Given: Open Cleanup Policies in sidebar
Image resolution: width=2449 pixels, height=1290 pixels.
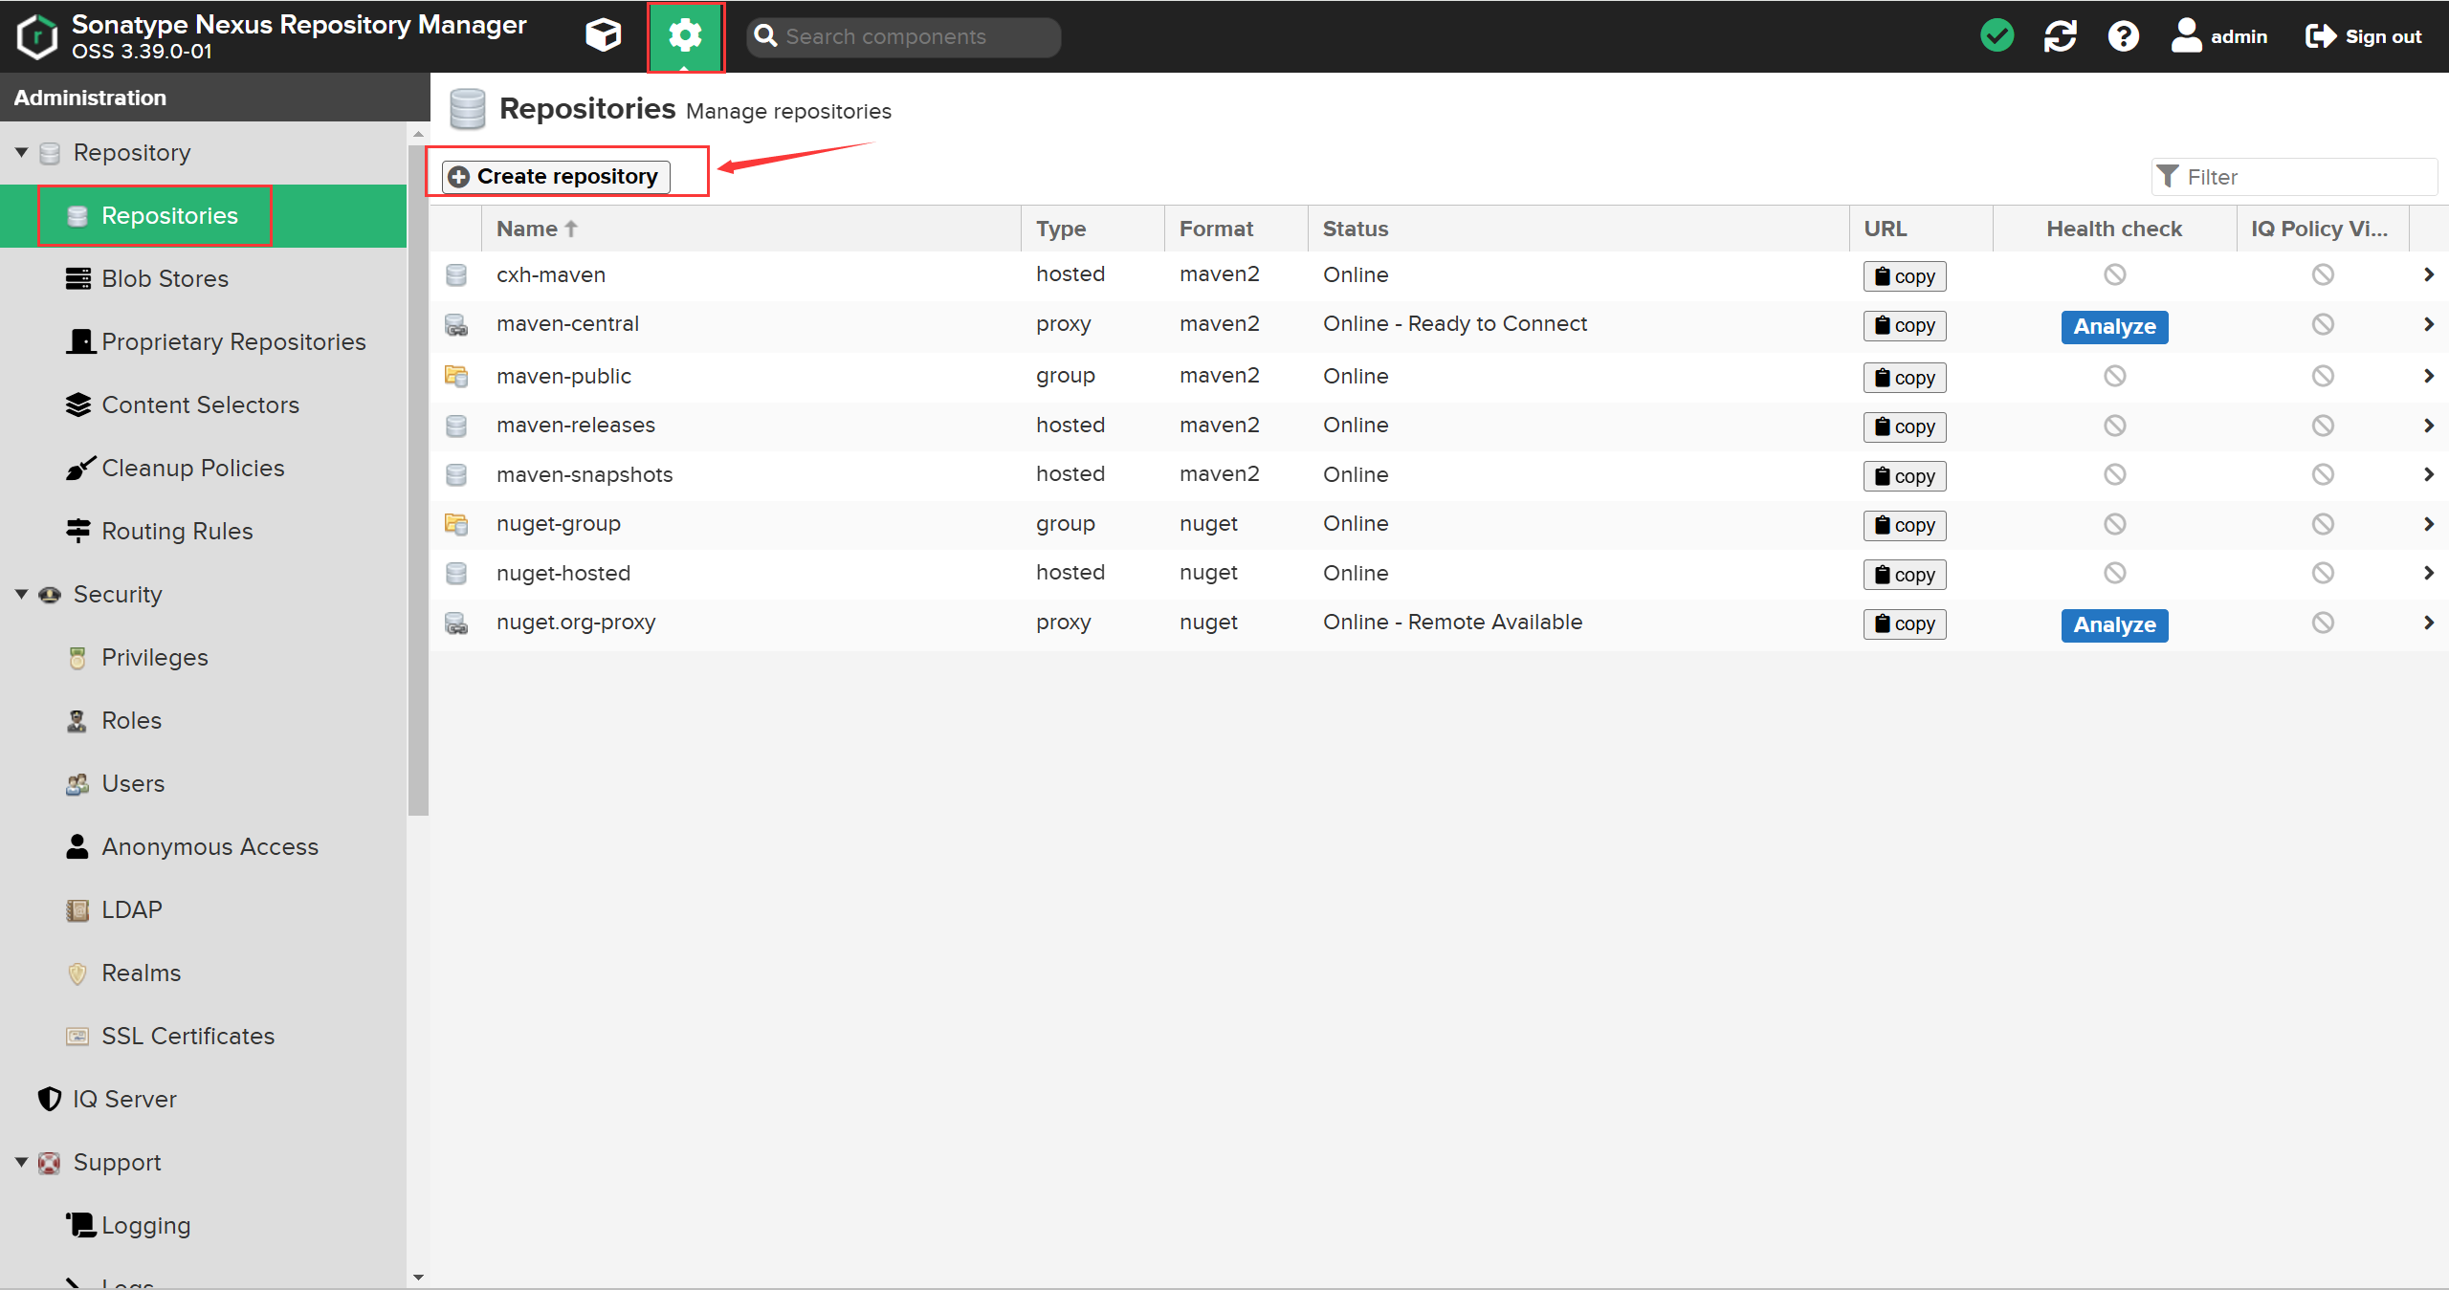Looking at the screenshot, I should coord(192,468).
